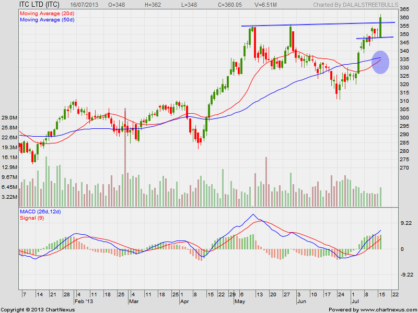The image size is (418, 313).
Task: Click the 360 price axis label
Action: tap(404, 18)
